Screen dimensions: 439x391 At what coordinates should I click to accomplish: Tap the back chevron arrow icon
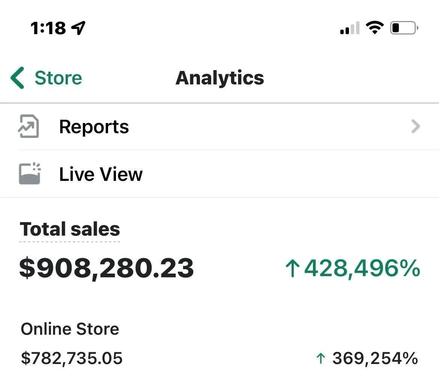point(18,78)
